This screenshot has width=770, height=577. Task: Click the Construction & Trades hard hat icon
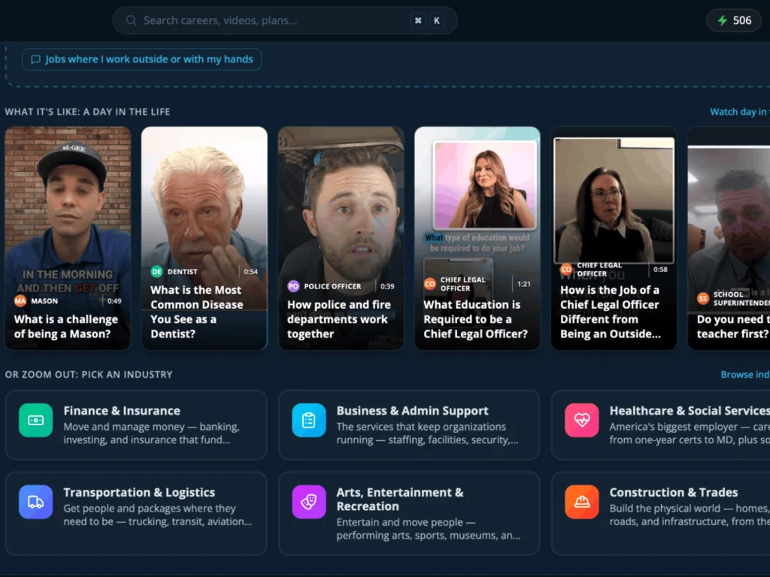coord(582,502)
